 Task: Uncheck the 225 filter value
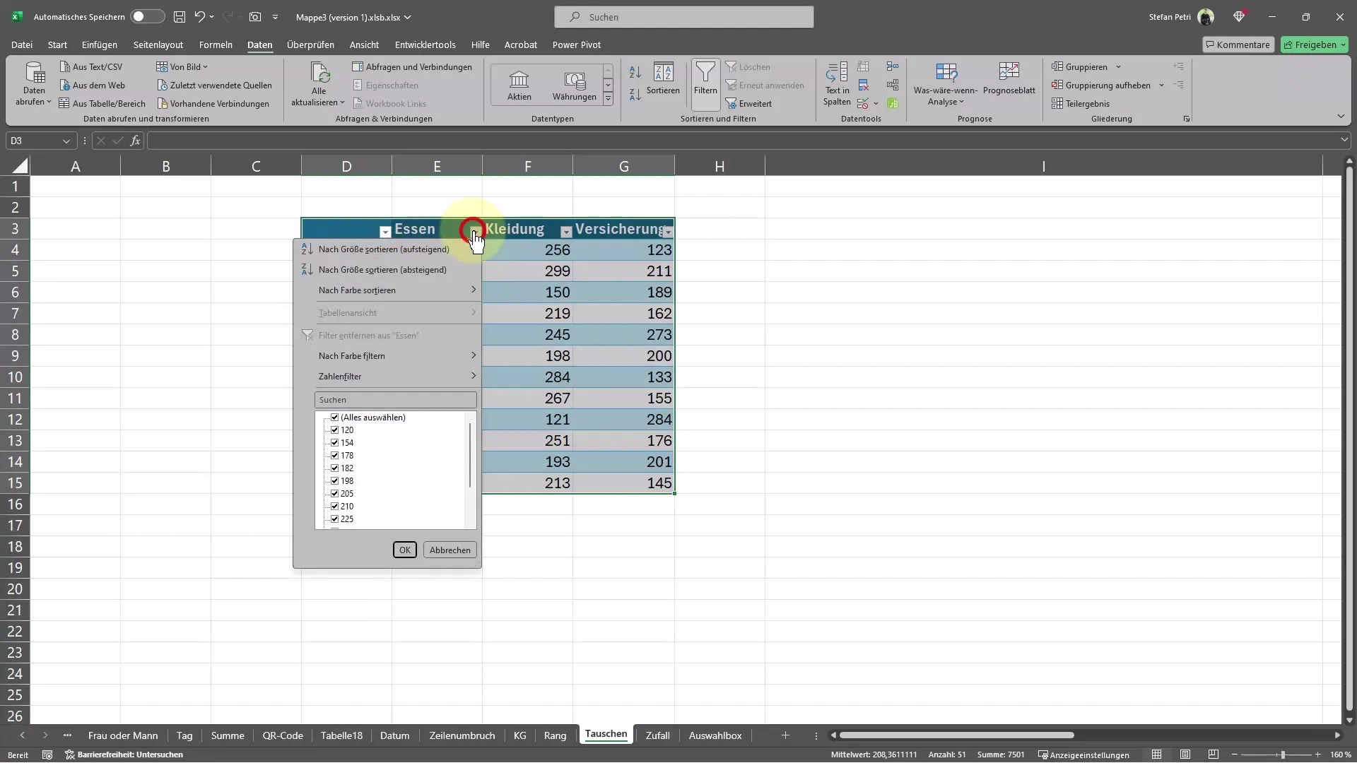335,519
